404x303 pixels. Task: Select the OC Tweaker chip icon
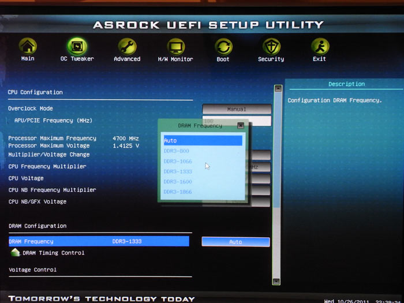pos(77,46)
